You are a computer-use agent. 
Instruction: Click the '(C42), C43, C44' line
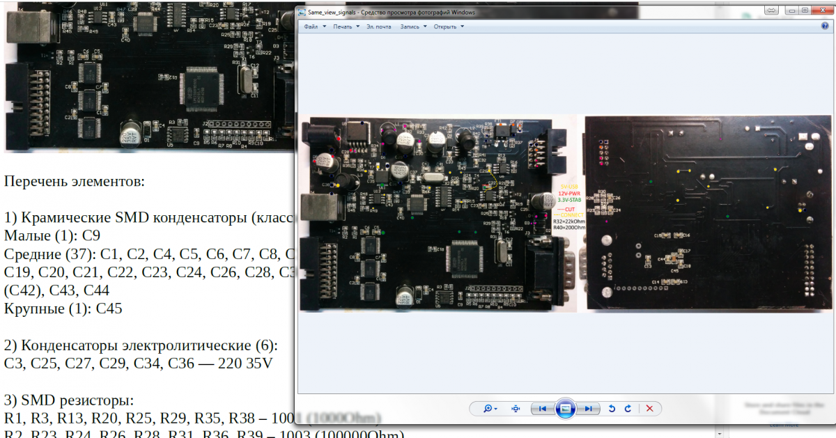[57, 290]
